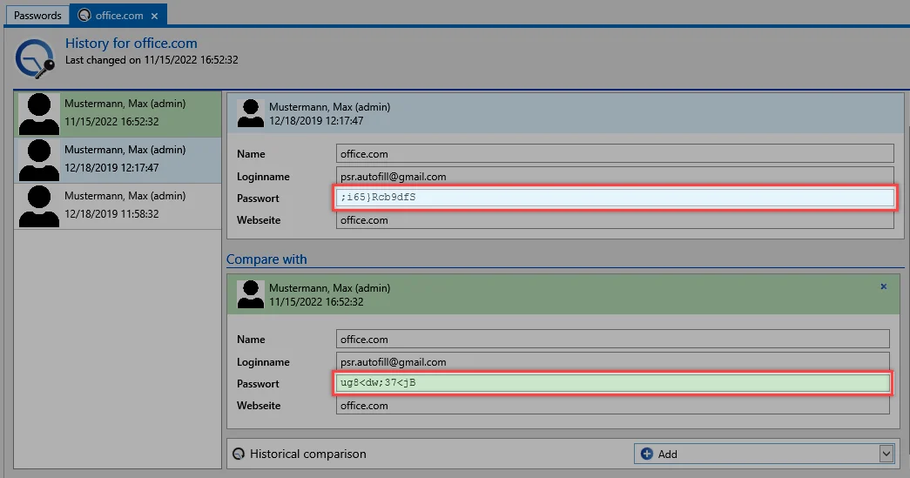Click the history key icon beside the title
This screenshot has height=478, width=910.
[x=34, y=58]
